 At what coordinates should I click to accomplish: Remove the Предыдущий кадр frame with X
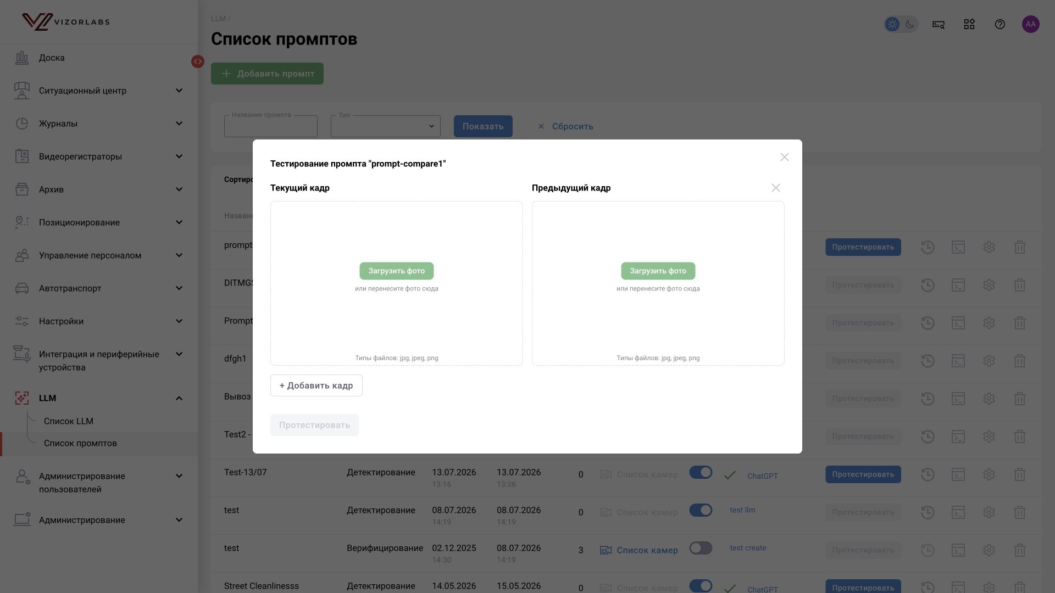(776, 188)
